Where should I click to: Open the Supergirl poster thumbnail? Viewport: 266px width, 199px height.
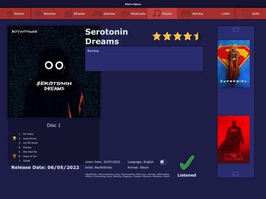pyautogui.click(x=233, y=64)
